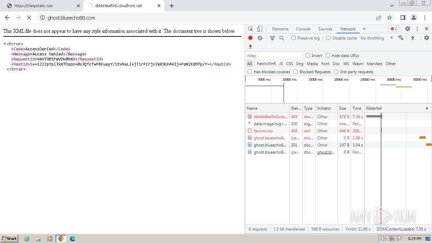432x243 pixels.
Task: Click the network Filter text field
Action: tap(274, 56)
